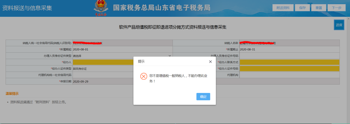Select the 经办人证件类型 居民身份证 field
350x124 pixels.
pyautogui.click(x=103, y=69)
